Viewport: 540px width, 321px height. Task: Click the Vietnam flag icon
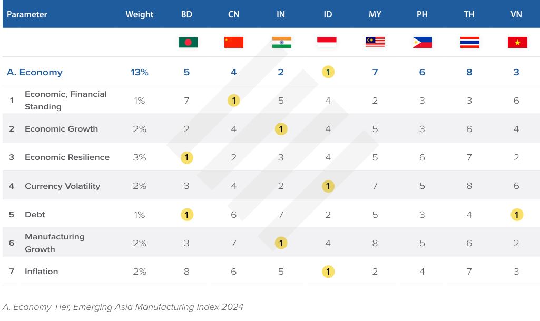pos(517,42)
